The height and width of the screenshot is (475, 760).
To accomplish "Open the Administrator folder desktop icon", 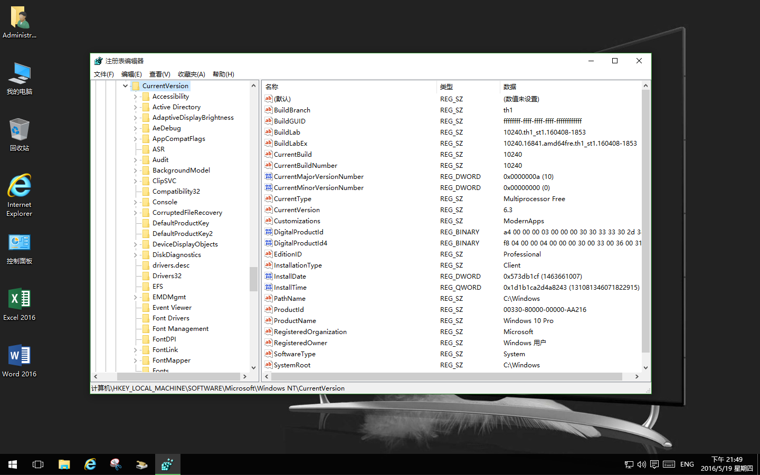I will pos(20,22).
